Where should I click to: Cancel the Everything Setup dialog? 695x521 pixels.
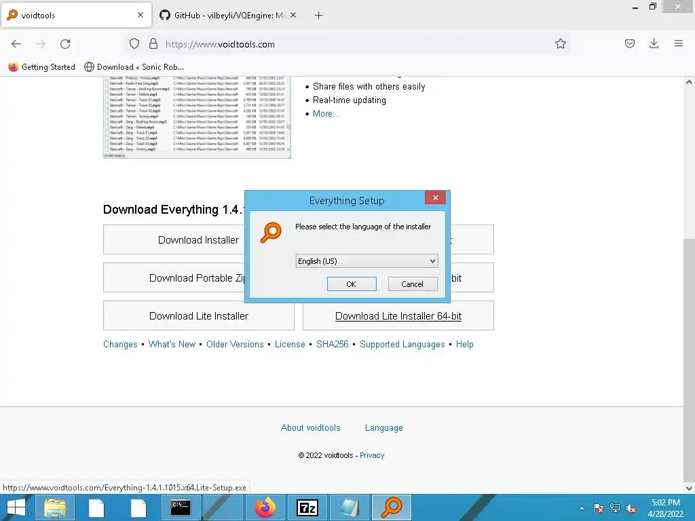pyautogui.click(x=413, y=284)
